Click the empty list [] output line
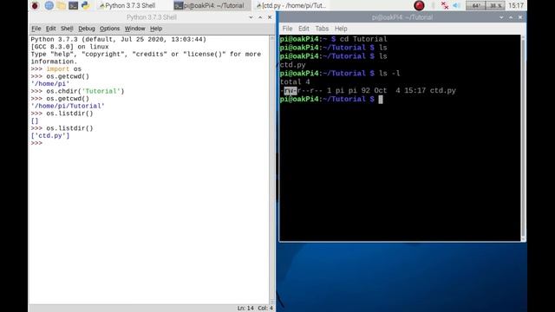The height and width of the screenshot is (312, 555). [35, 121]
